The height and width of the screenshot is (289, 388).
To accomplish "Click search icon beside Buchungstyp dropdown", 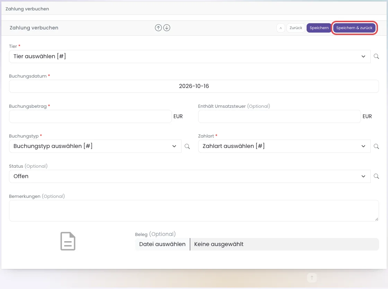I will point(187,146).
